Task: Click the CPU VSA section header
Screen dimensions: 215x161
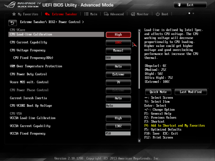Action: tap(16, 114)
